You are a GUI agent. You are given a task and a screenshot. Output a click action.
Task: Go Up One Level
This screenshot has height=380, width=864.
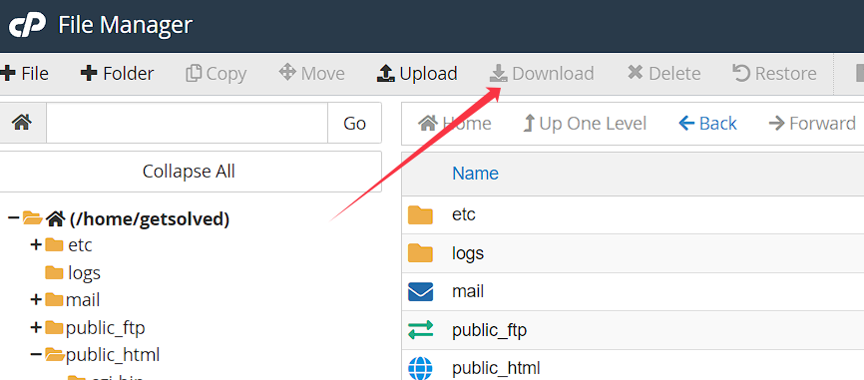click(x=584, y=123)
